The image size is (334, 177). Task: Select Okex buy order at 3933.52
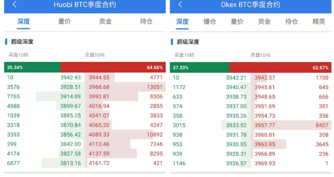(x=210, y=126)
